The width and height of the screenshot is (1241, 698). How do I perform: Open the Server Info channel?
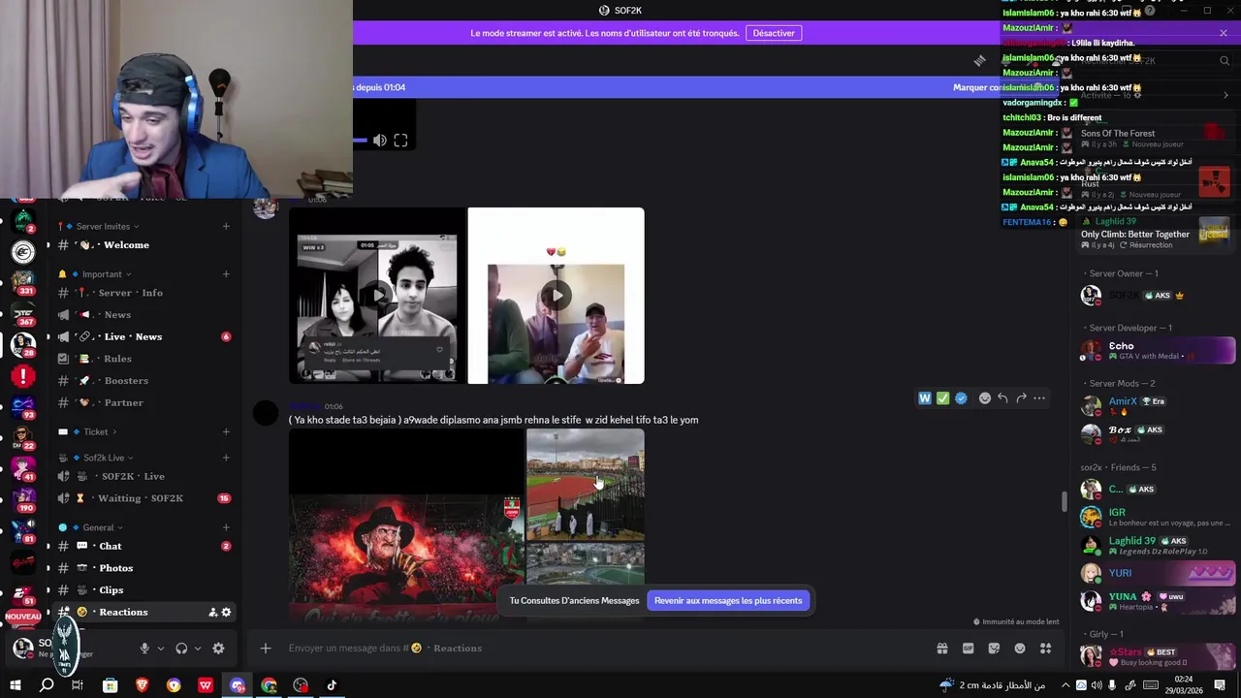pyautogui.click(x=143, y=293)
